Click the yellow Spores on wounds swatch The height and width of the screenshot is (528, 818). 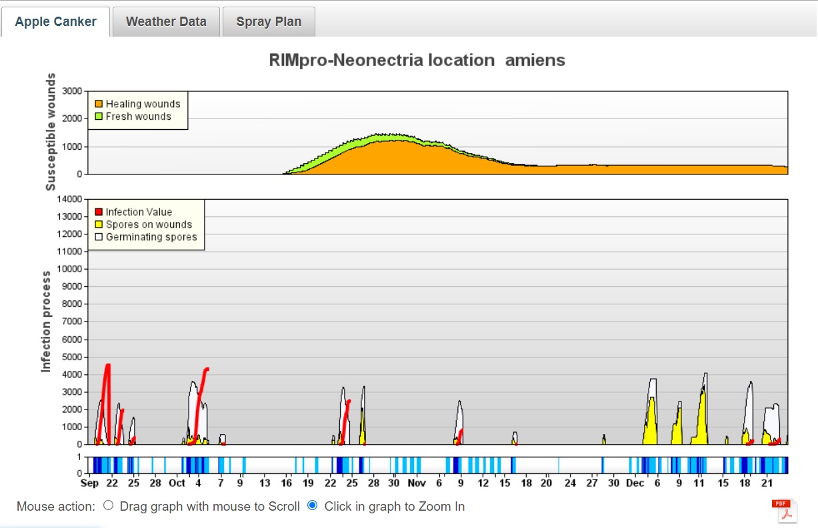(99, 224)
